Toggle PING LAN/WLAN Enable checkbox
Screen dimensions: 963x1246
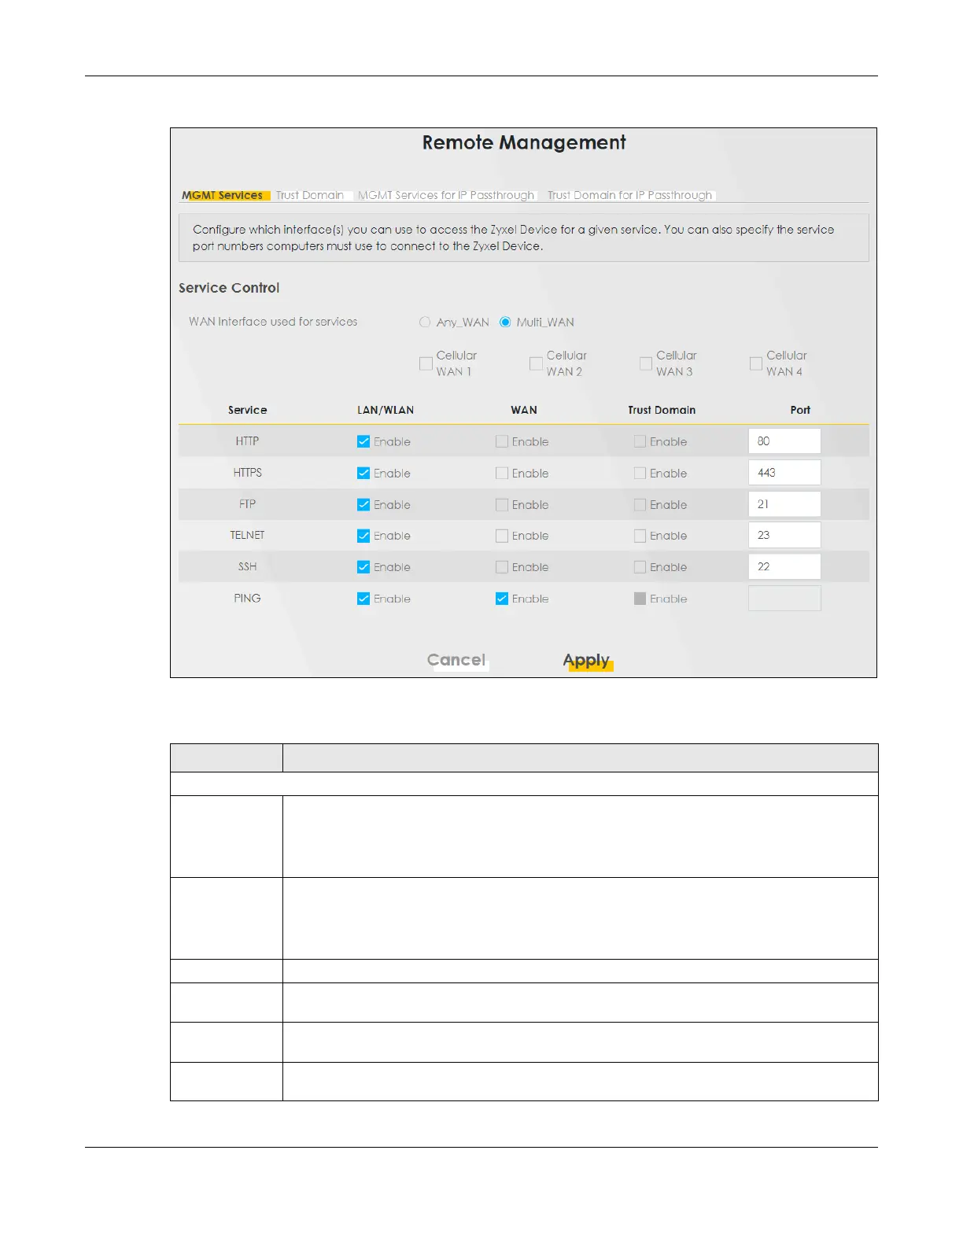pyautogui.click(x=363, y=599)
